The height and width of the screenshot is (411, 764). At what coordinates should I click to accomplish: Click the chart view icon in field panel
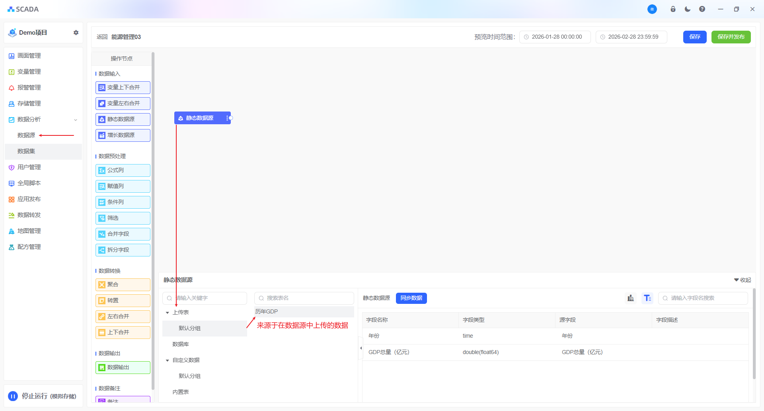(631, 298)
